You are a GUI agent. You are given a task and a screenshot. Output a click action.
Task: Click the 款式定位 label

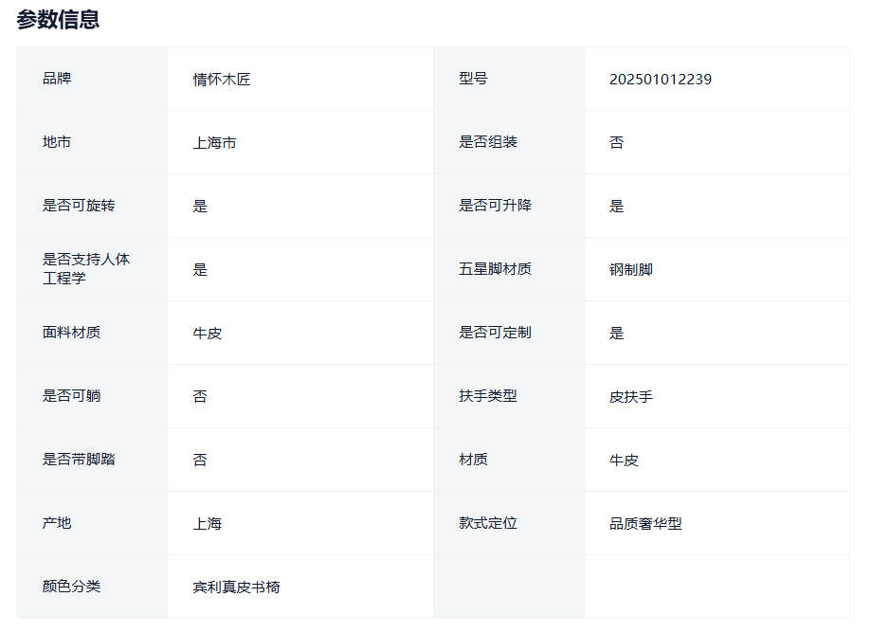pos(488,523)
